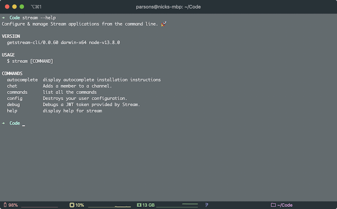Click the green zoom window button
This screenshot has height=209, width=337.
[x=22, y=7]
